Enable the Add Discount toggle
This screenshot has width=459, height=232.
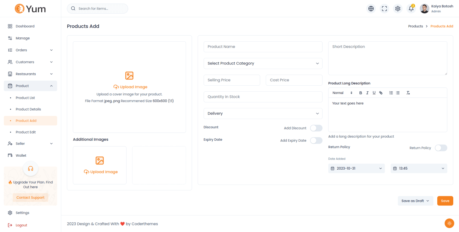[x=316, y=128]
